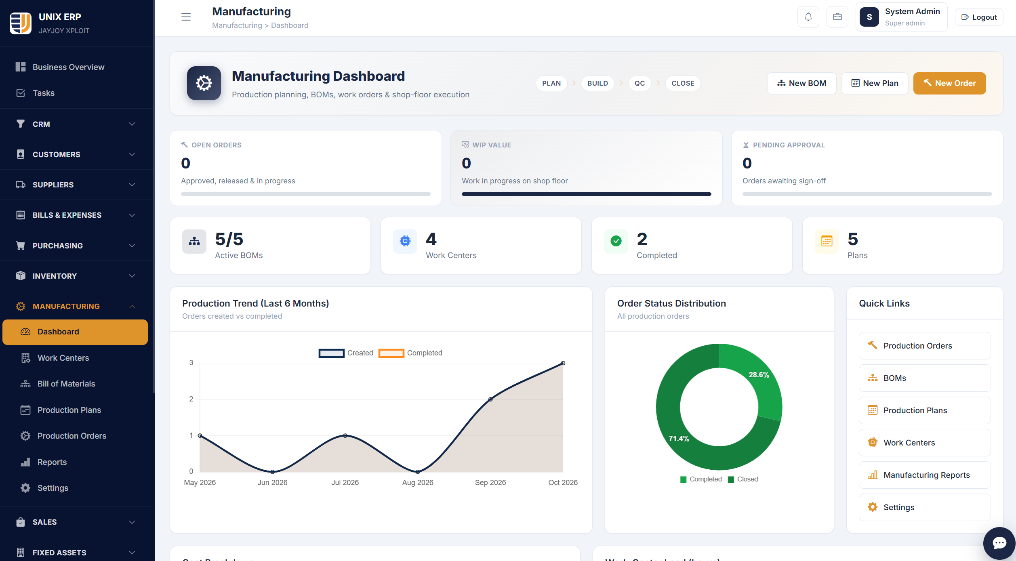Click the Active BOMs hierarchy icon

point(194,242)
